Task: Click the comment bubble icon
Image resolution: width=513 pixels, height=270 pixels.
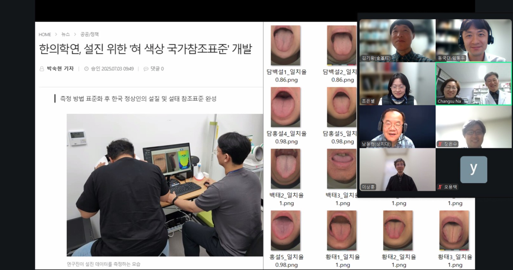Action: pyautogui.click(x=146, y=69)
